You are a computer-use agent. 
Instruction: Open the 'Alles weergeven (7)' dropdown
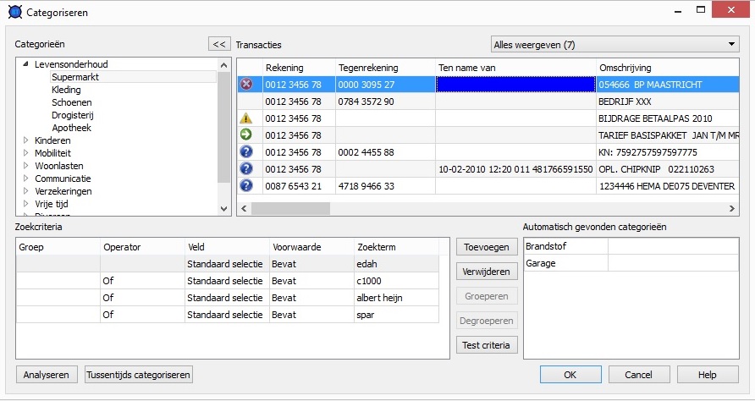point(614,44)
